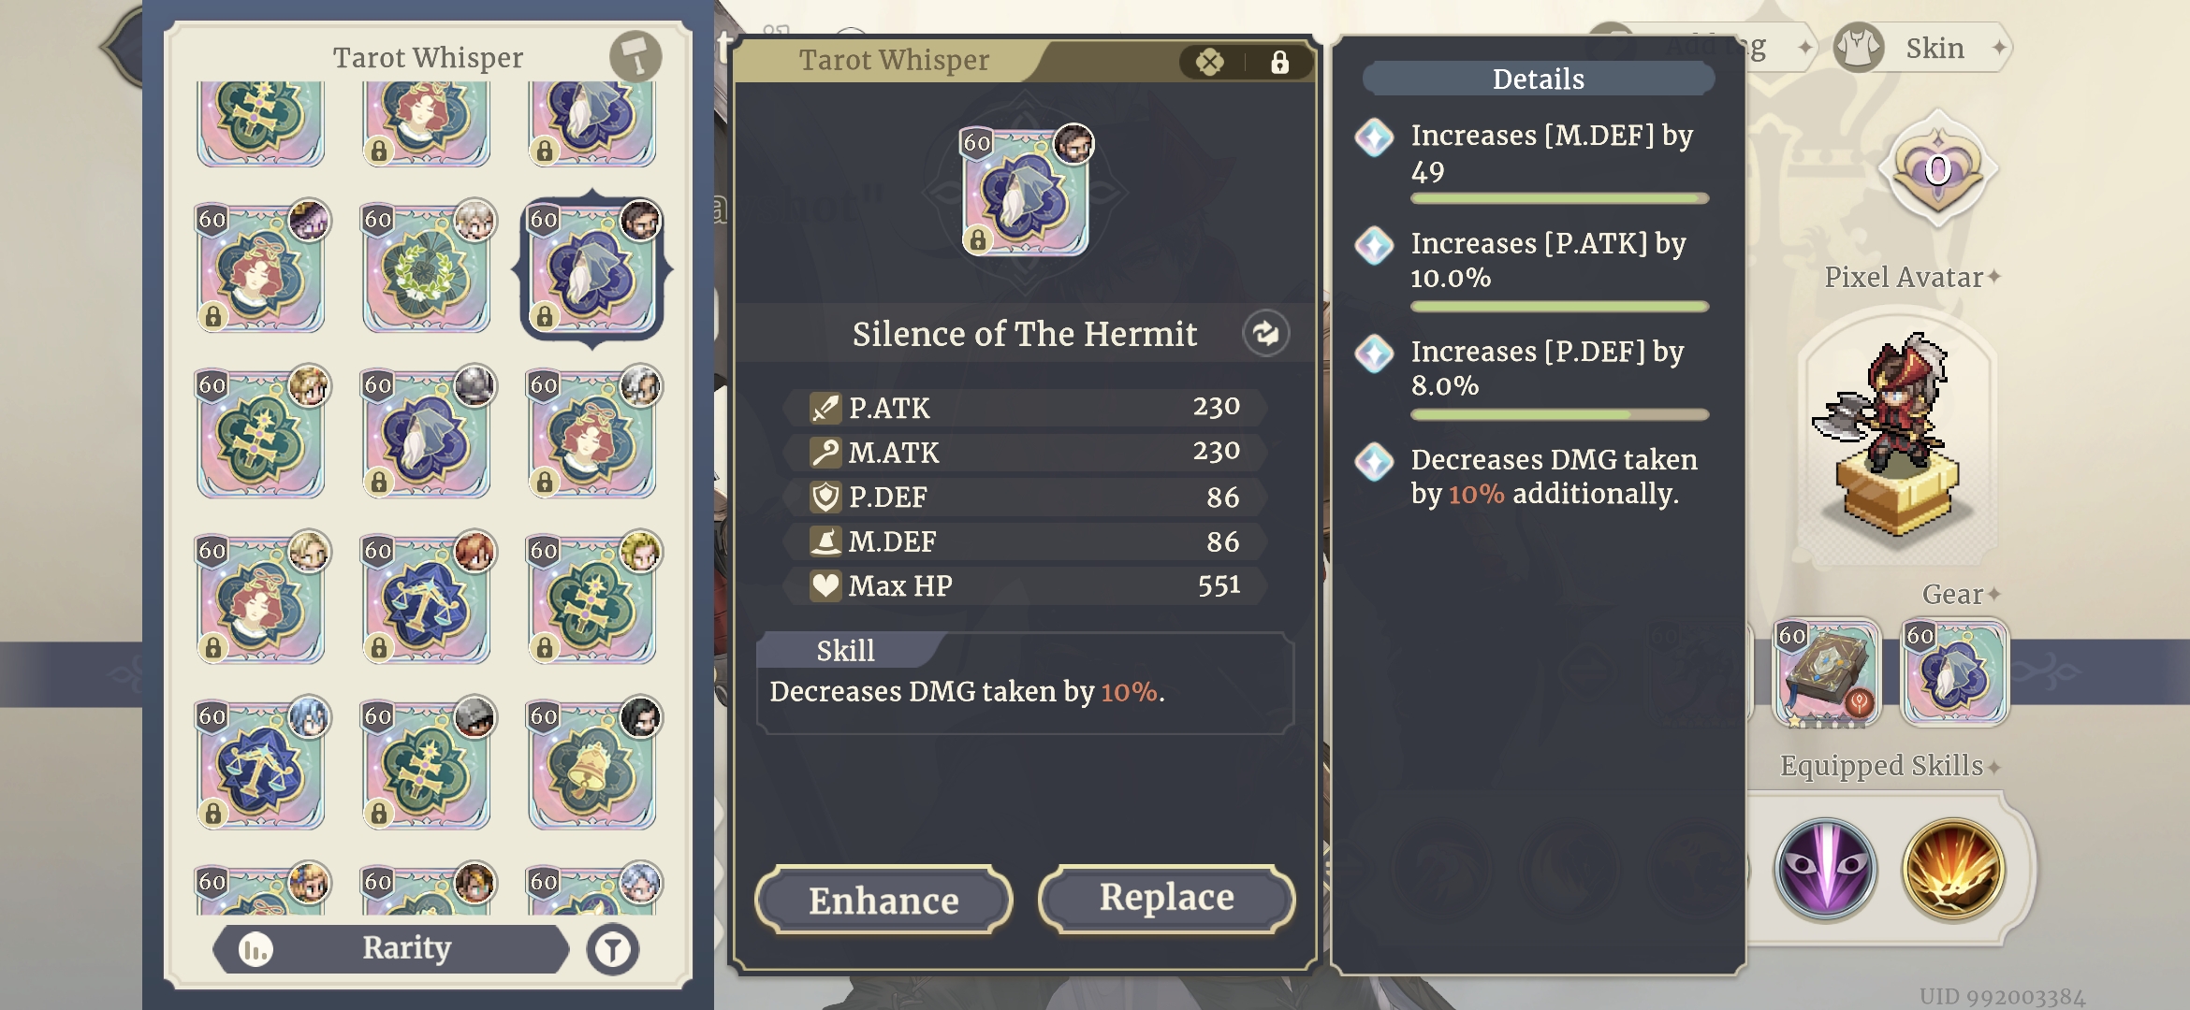Toggle the lock icon in card header
2190x1010 pixels.
click(x=1279, y=63)
